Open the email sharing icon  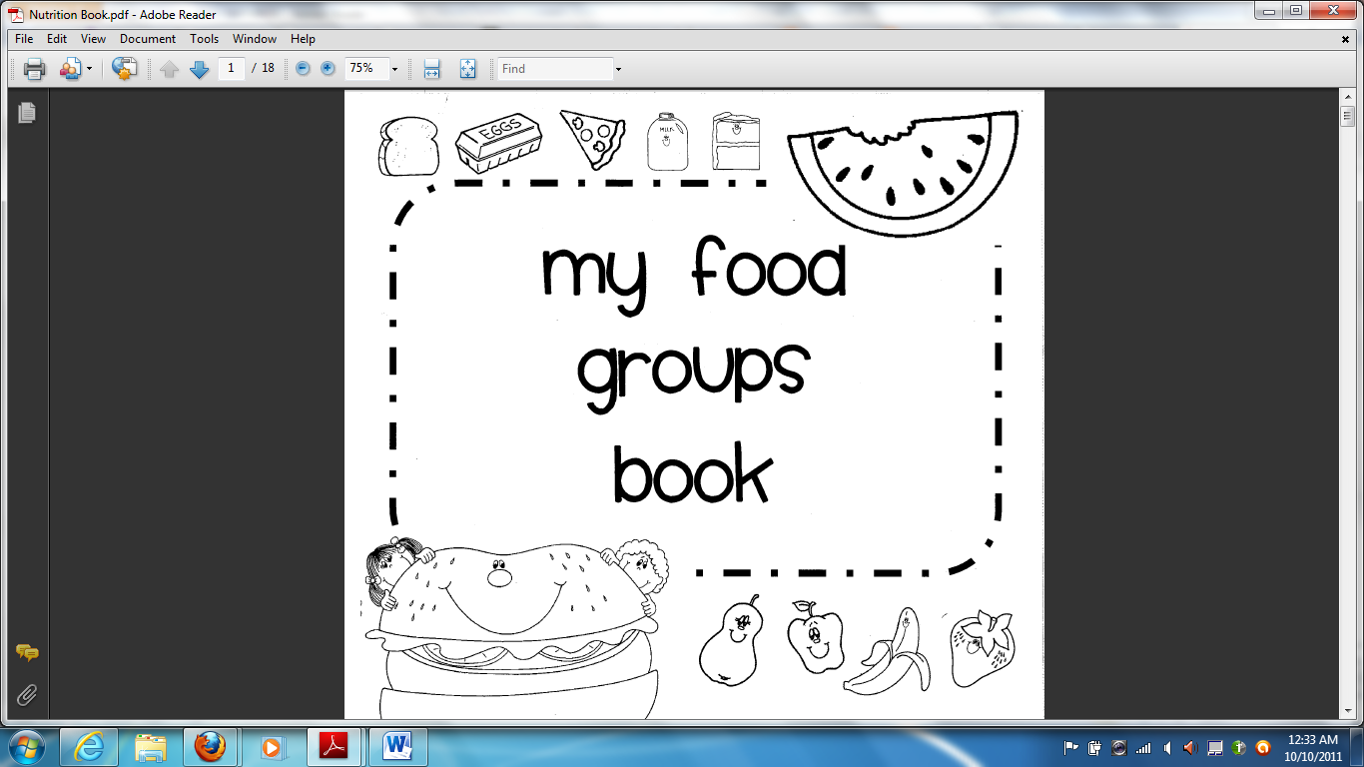72,69
